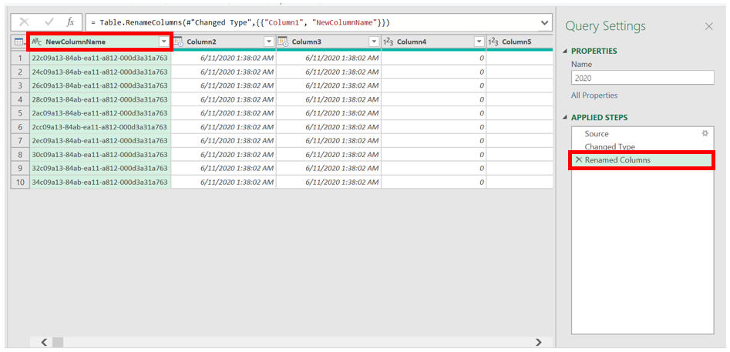Click cell 34c09a13-84ab-ea11-a812-000d3a31a763
This screenshot has height=352, width=730.
[x=100, y=182]
